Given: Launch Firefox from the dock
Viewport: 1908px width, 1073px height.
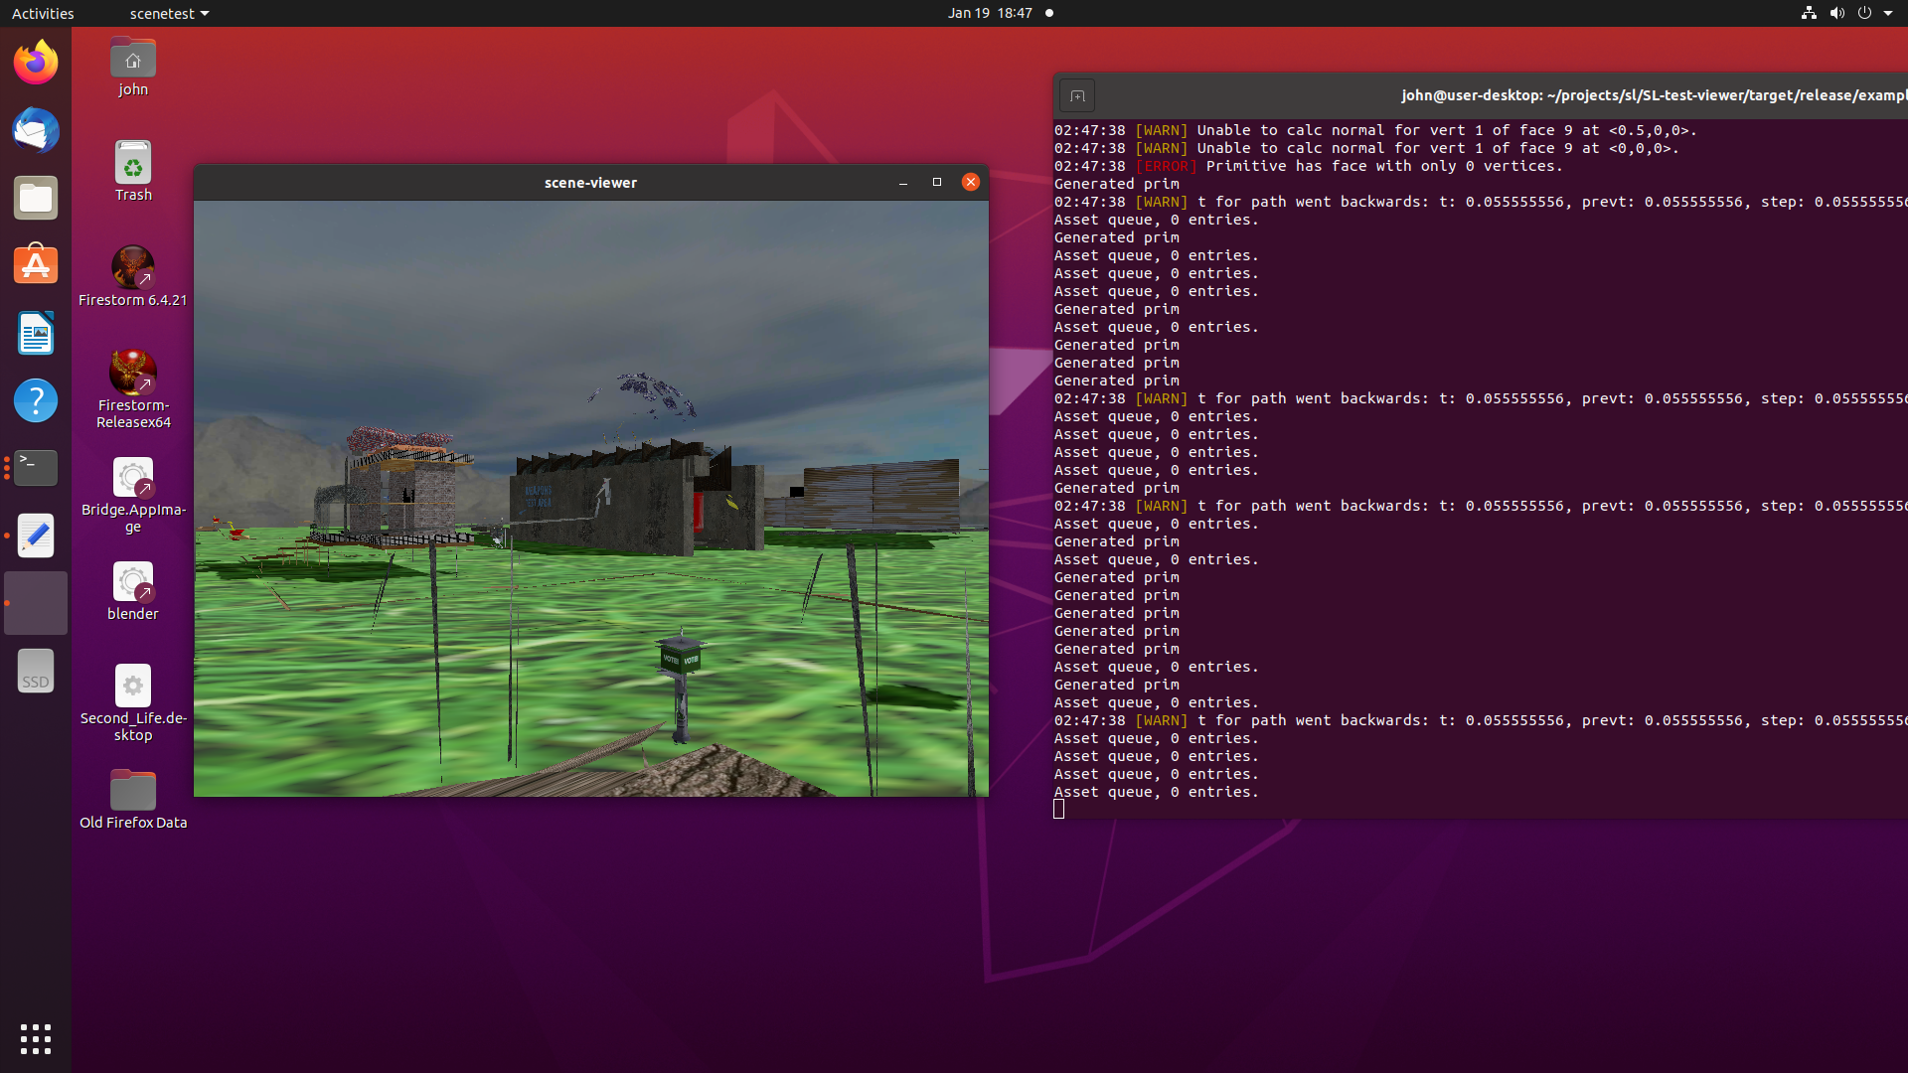Looking at the screenshot, I should point(35,61).
